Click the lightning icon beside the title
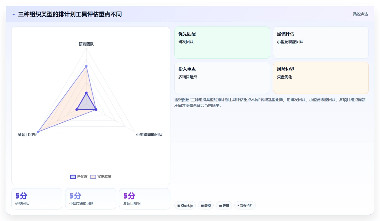 tap(14, 14)
